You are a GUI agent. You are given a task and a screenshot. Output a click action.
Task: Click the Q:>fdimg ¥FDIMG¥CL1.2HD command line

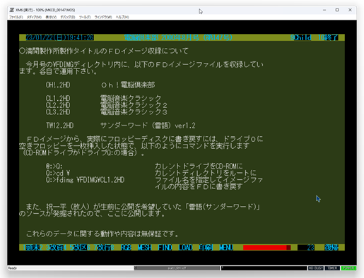pyautogui.click(x=85, y=180)
